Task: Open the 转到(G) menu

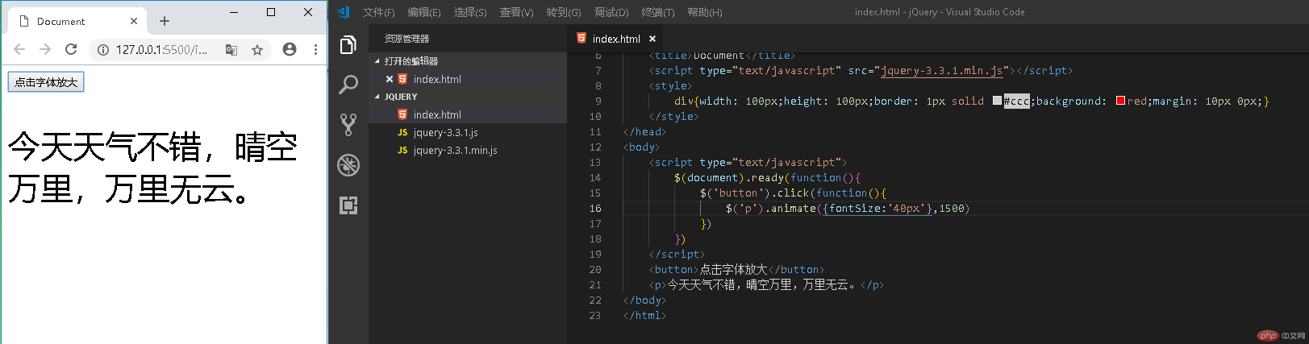Action: [x=563, y=12]
